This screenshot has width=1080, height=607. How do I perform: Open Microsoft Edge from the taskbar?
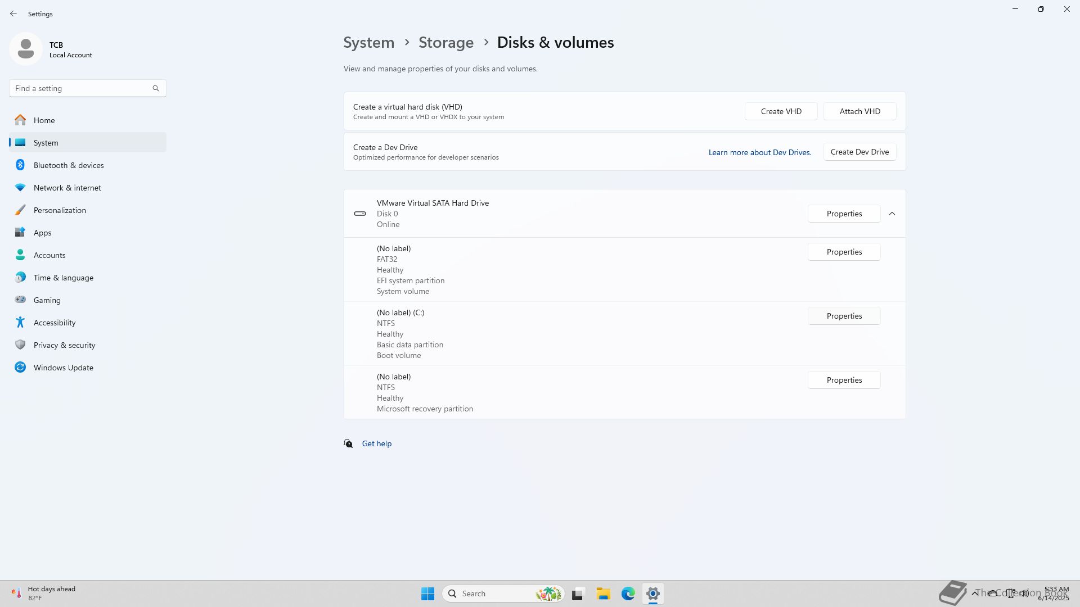pyautogui.click(x=628, y=594)
